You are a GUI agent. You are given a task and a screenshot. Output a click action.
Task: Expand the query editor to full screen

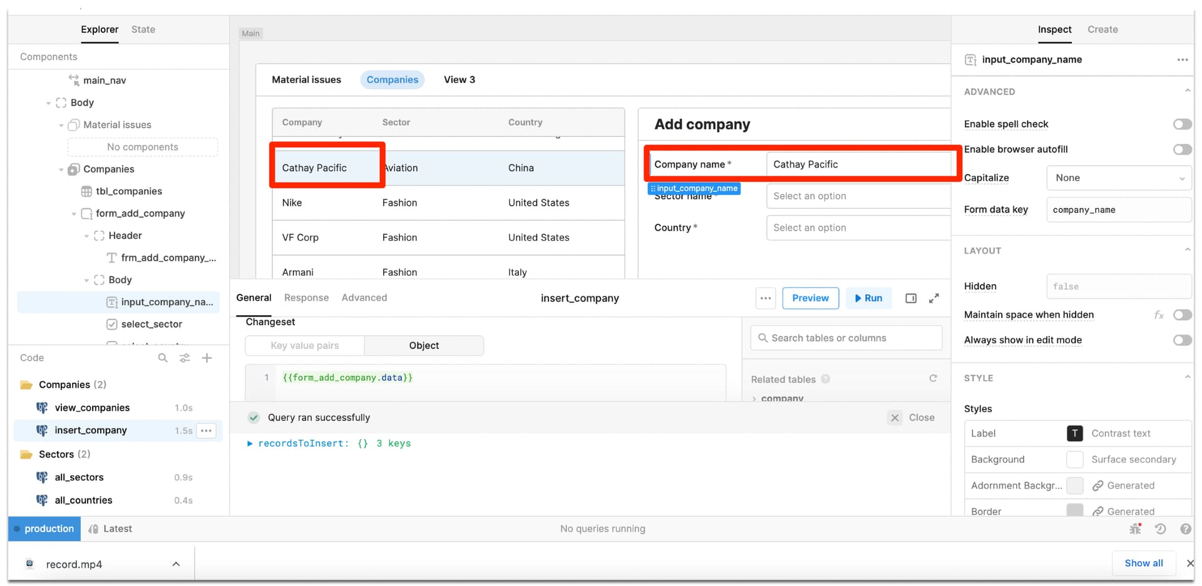933,298
